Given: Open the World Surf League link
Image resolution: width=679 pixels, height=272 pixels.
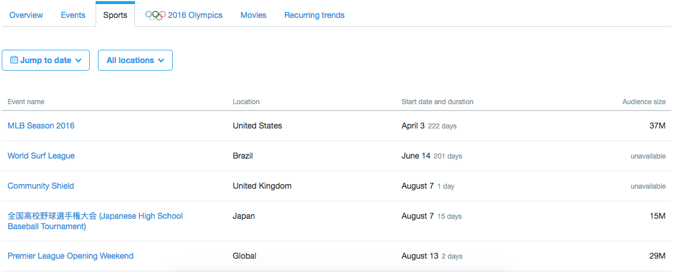Looking at the screenshot, I should point(41,156).
